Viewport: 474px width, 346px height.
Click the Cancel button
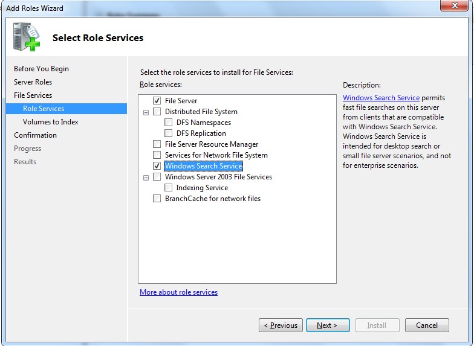(x=427, y=325)
